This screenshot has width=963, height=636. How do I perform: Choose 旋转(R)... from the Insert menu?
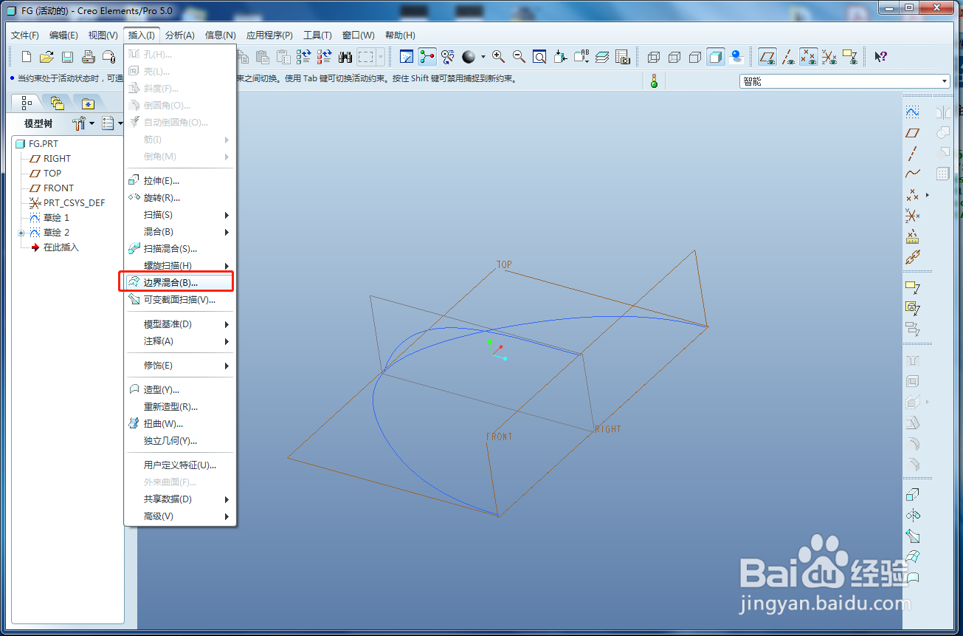tap(180, 198)
